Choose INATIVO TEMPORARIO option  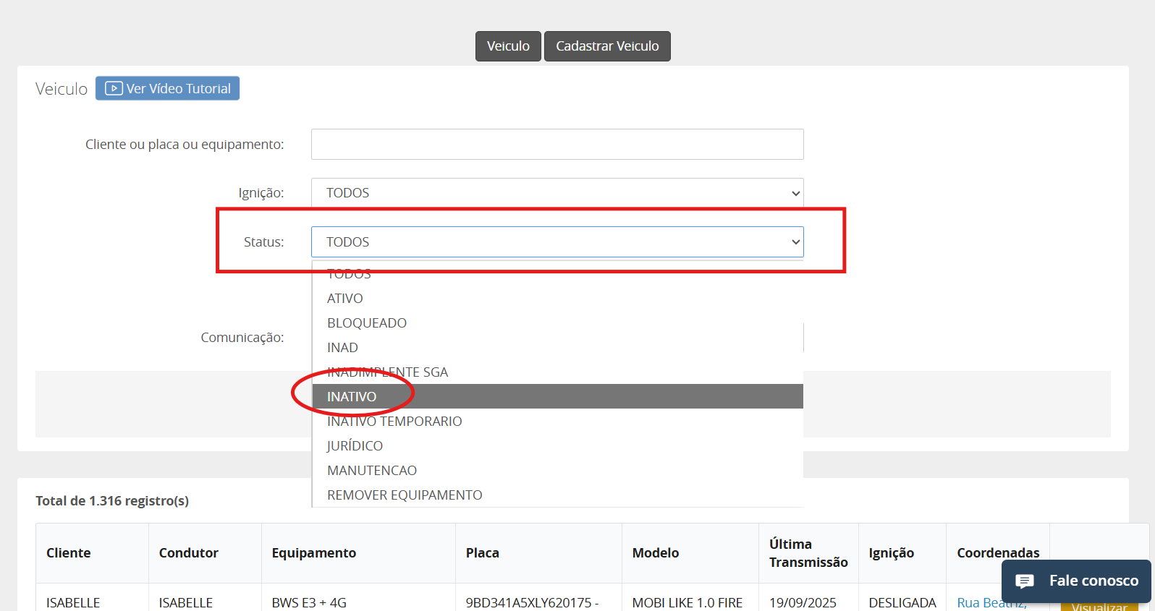click(x=394, y=422)
